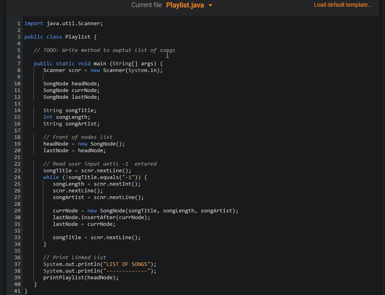Click the Current file label
Image resolution: width=385 pixels, height=295 pixels.
tap(147, 6)
